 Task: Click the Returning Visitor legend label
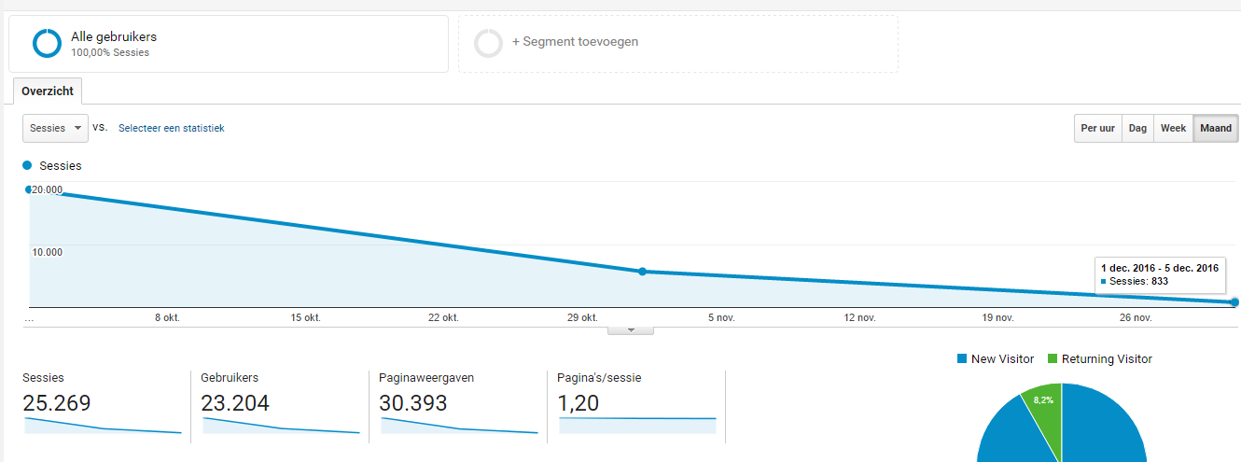click(1107, 358)
